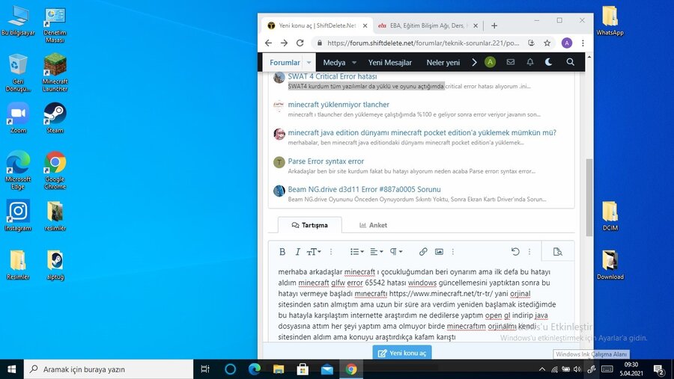Image resolution: width=674 pixels, height=379 pixels.
Task: Insert an image with the picture icon
Action: 439,252
